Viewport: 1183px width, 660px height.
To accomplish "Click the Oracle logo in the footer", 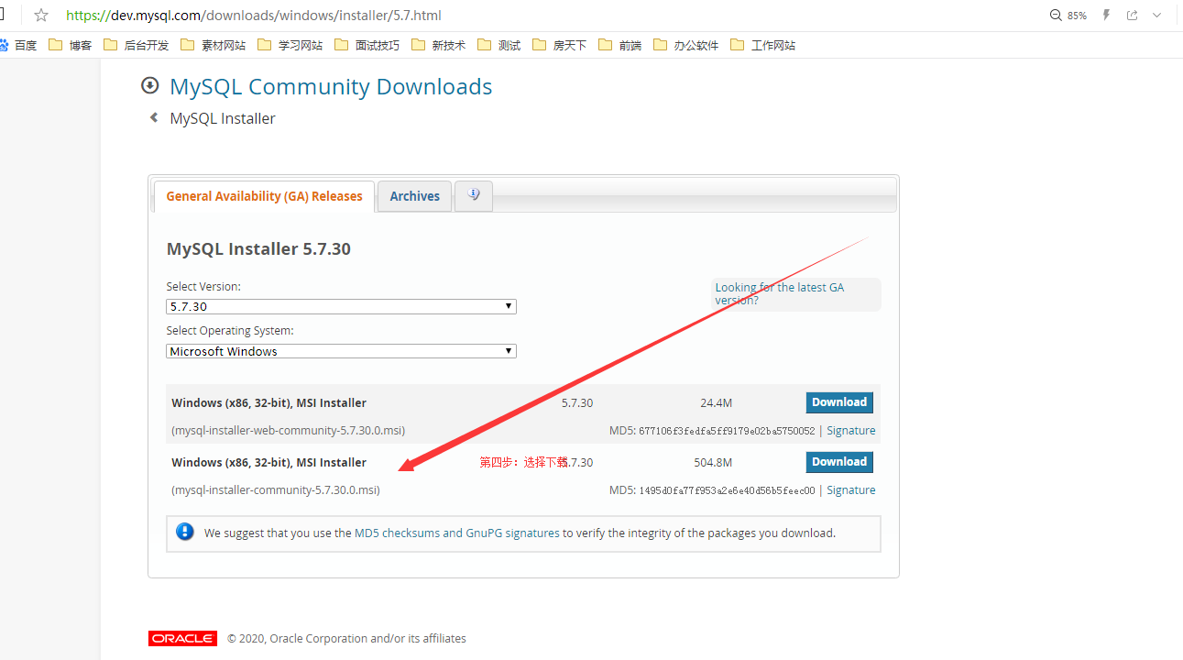I will [x=181, y=638].
